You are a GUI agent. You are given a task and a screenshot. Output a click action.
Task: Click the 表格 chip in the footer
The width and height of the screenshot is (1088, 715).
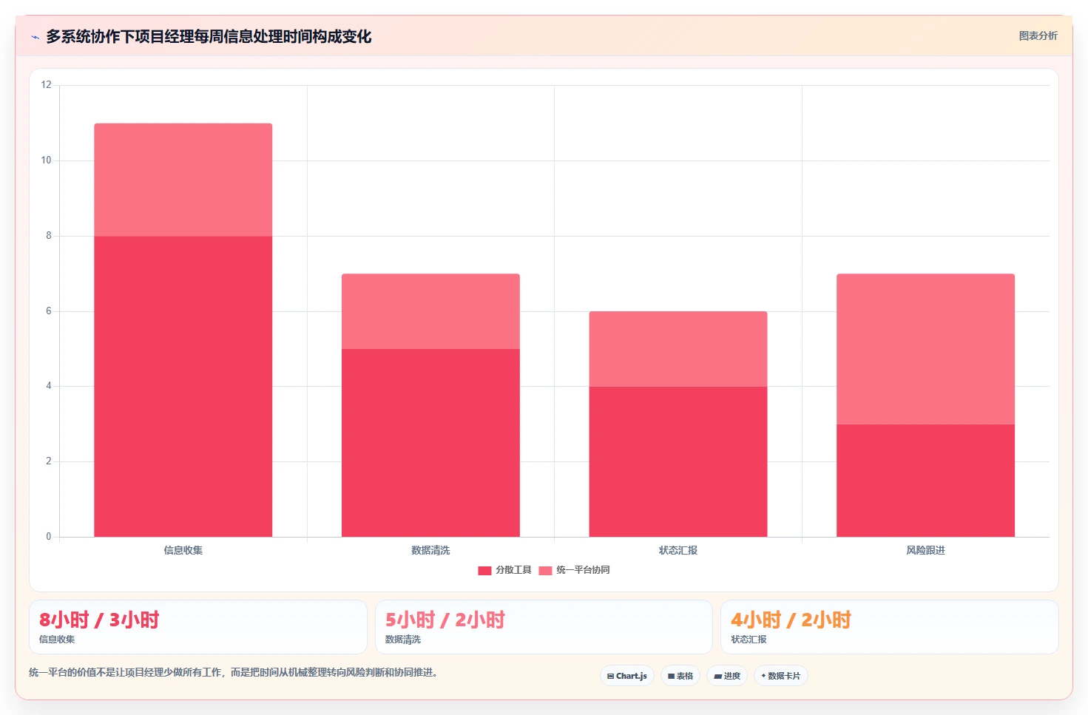(680, 676)
